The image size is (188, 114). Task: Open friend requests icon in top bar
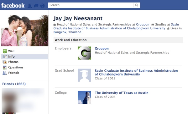[30, 6]
